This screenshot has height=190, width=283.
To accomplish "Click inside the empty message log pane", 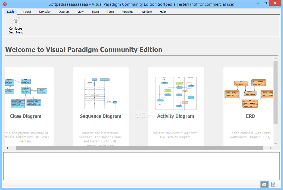I will click(141, 166).
